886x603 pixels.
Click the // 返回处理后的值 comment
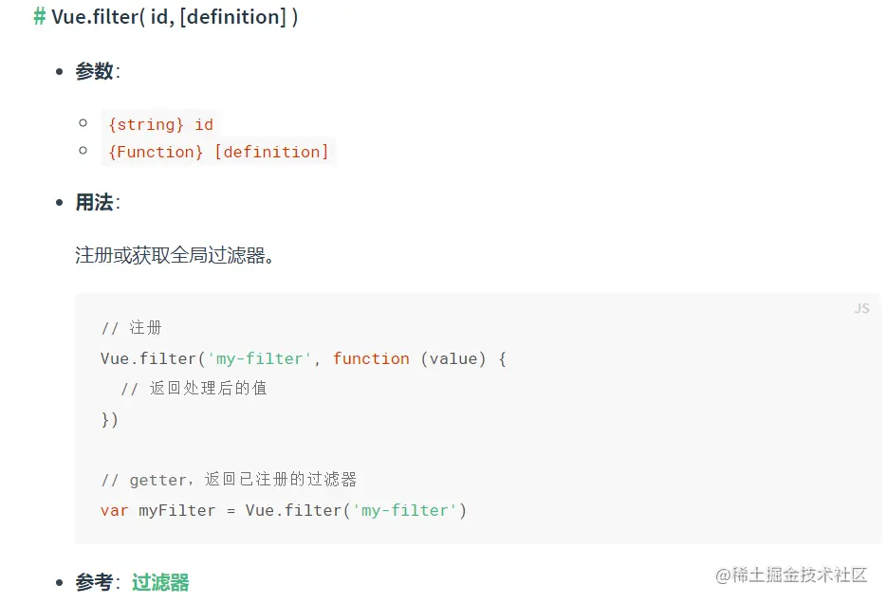194,389
